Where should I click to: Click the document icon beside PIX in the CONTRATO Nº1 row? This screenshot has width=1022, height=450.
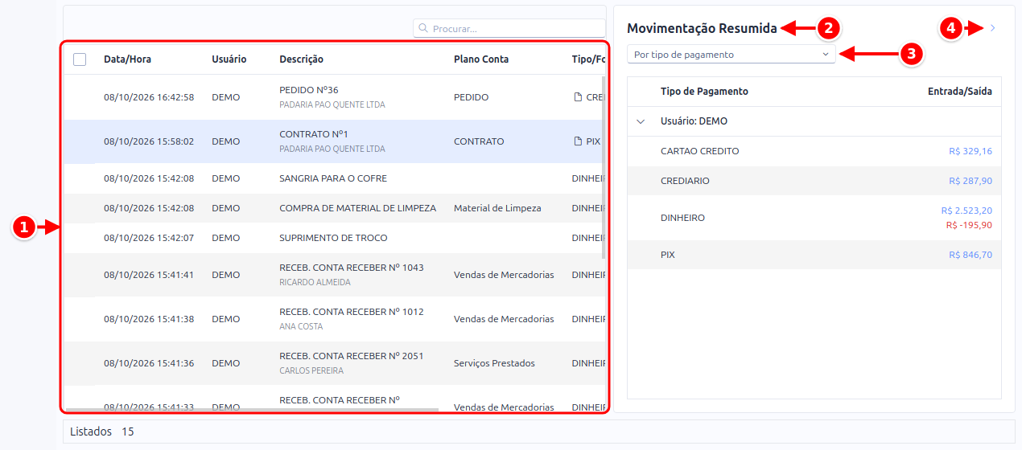(x=577, y=141)
